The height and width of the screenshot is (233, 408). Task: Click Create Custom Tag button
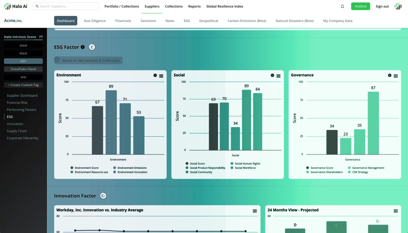pos(24,85)
